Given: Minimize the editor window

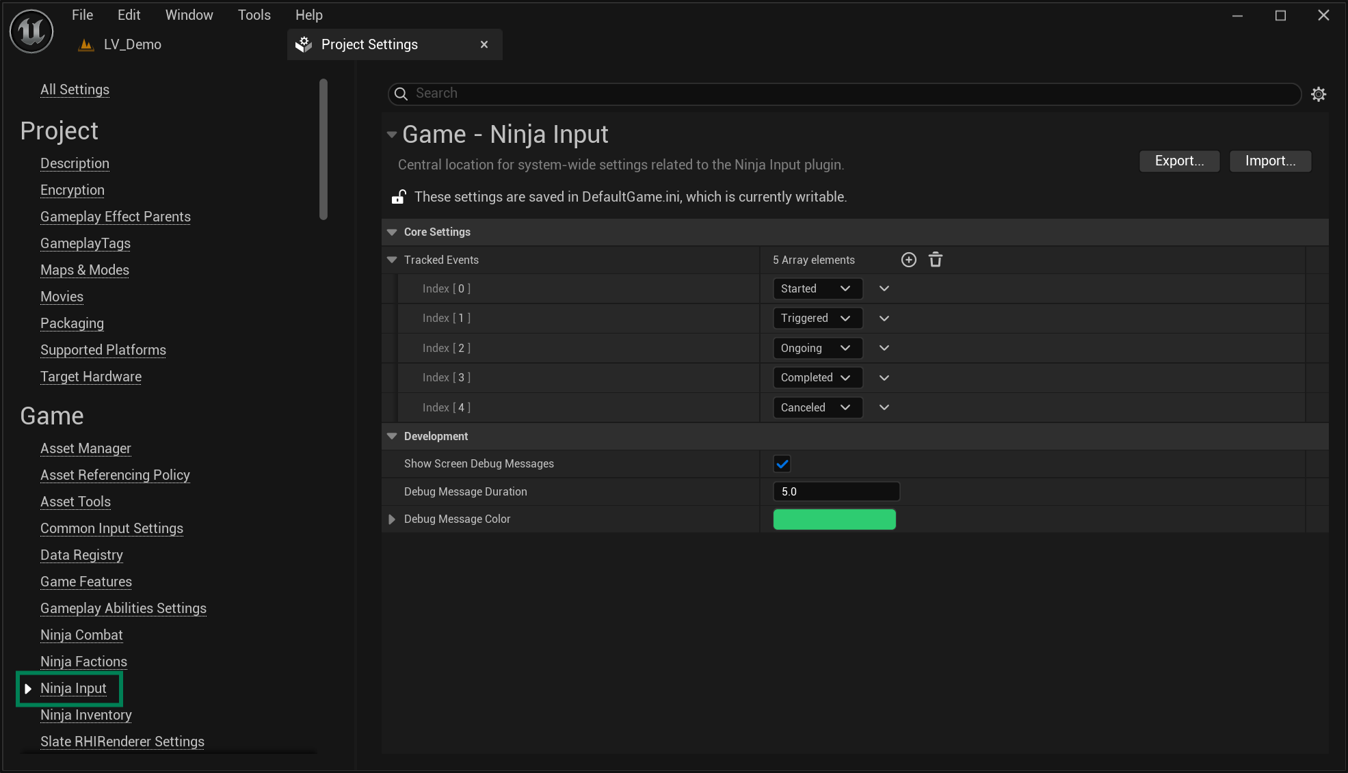Looking at the screenshot, I should pyautogui.click(x=1237, y=16).
